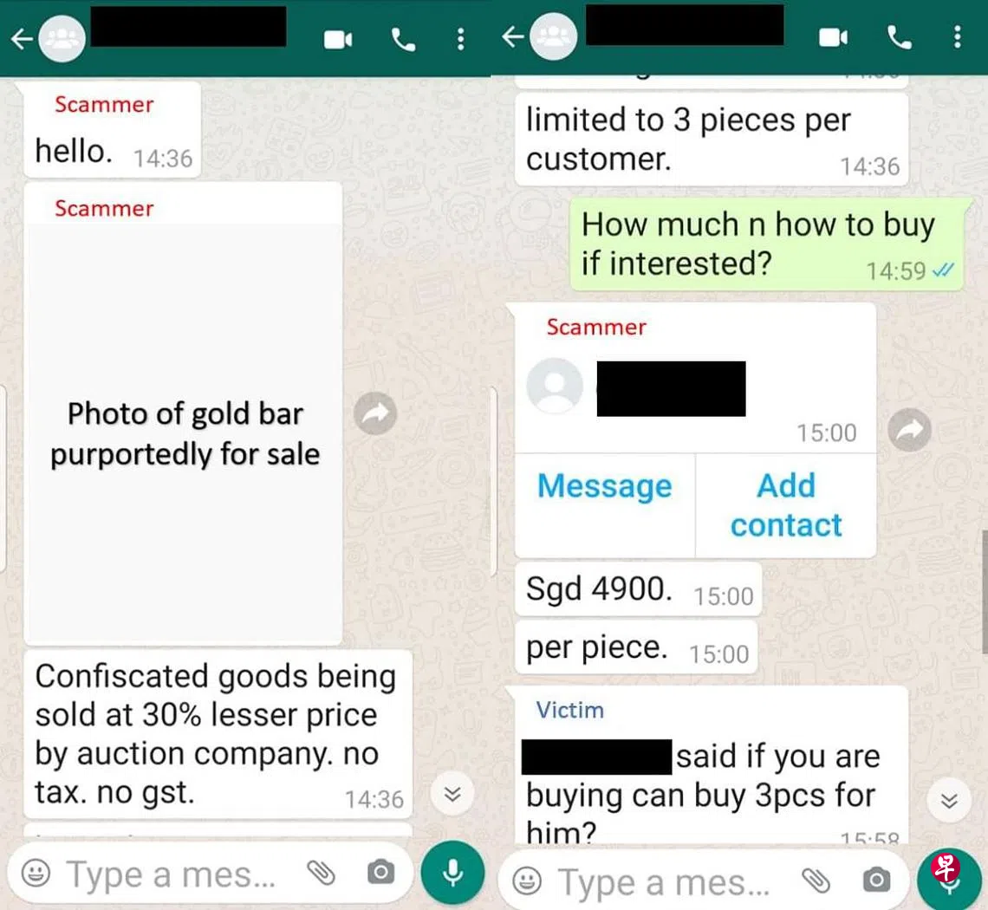988x910 pixels.
Task: Tap the microphone button in left chat
Action: coord(452,873)
